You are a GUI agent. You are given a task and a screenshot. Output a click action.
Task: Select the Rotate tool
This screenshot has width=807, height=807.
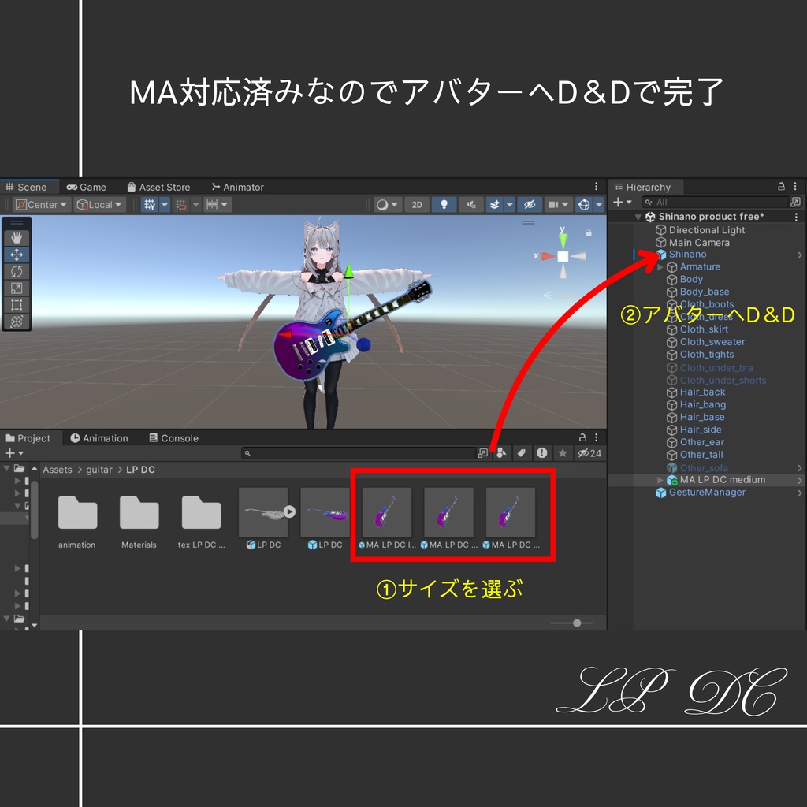[17, 271]
